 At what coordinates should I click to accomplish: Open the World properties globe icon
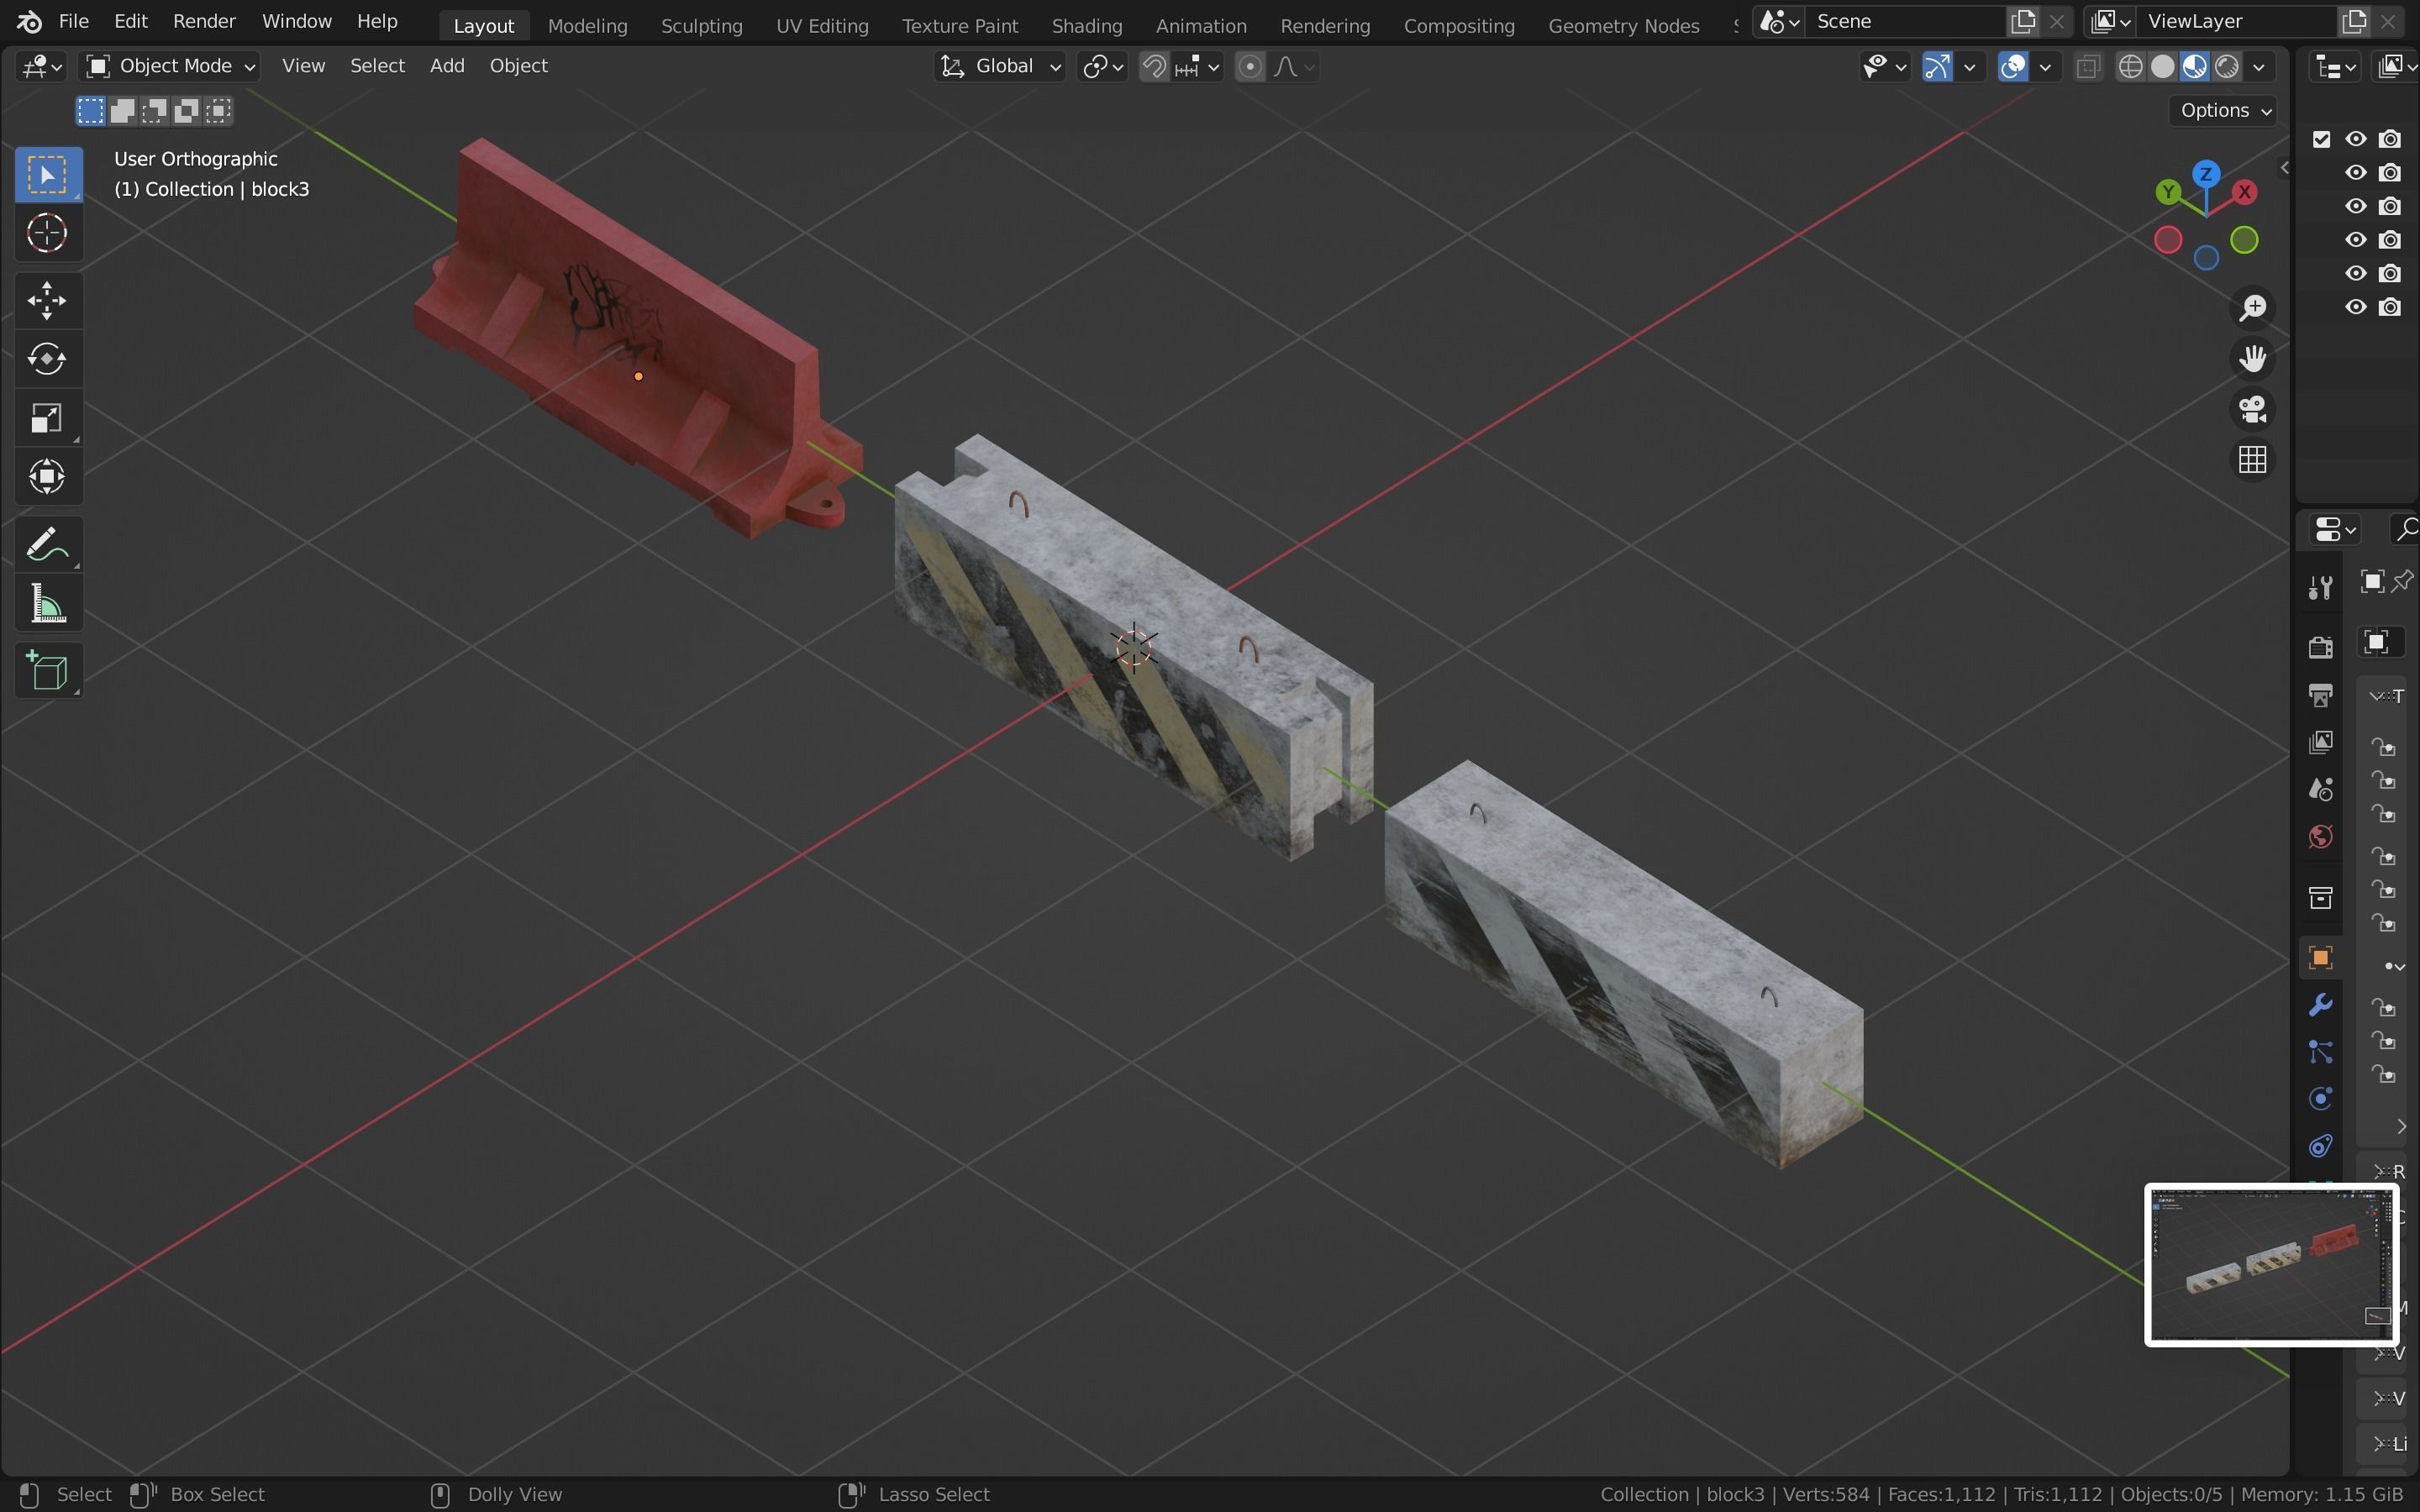click(2320, 837)
